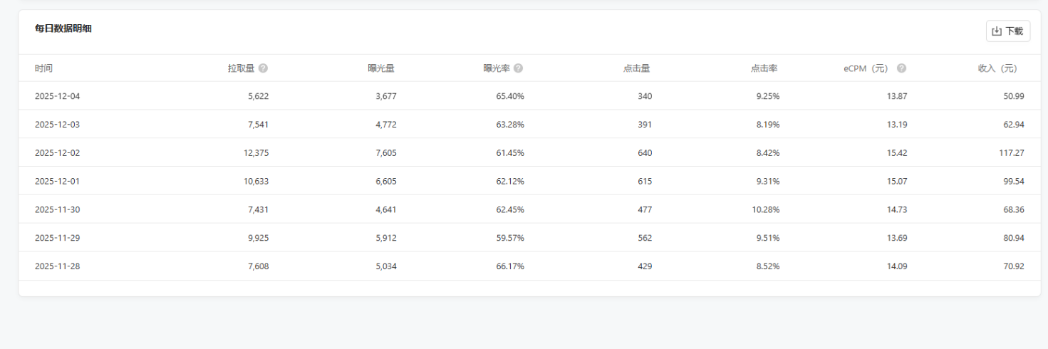Select the 2025-12-03 date cell

coord(58,125)
